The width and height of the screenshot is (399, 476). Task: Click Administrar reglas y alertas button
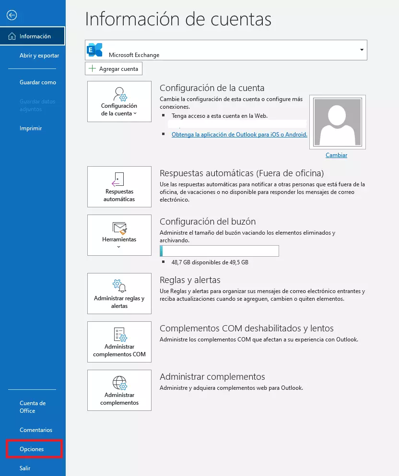119,293
